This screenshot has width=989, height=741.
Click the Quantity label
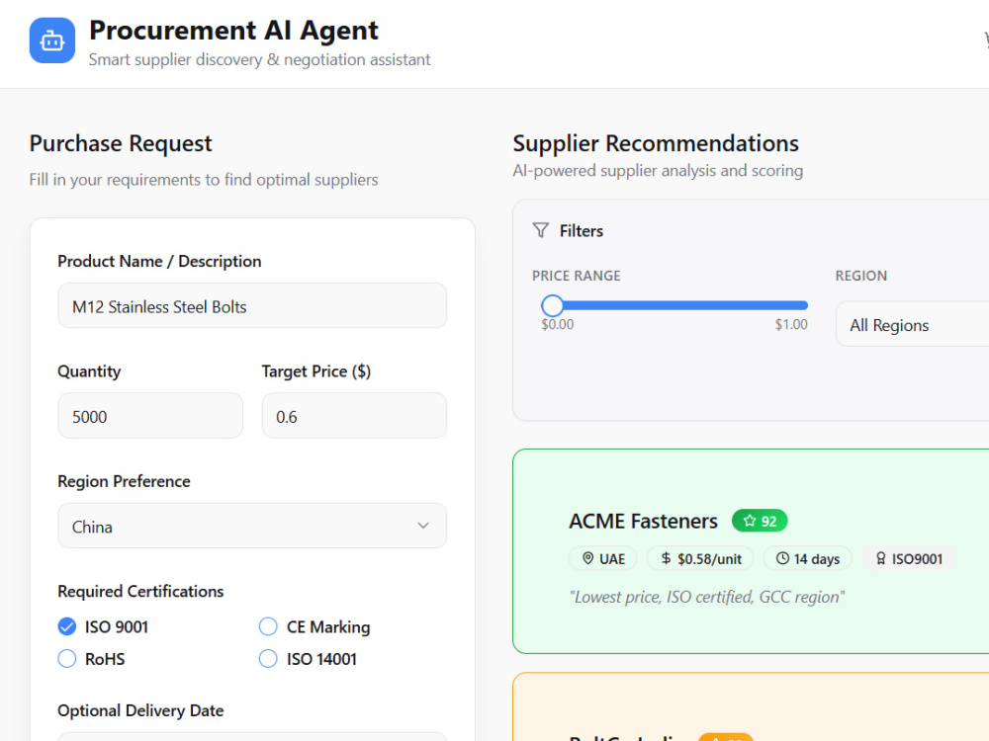click(x=89, y=371)
